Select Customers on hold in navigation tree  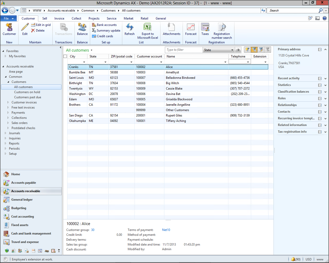pyautogui.click(x=27, y=92)
